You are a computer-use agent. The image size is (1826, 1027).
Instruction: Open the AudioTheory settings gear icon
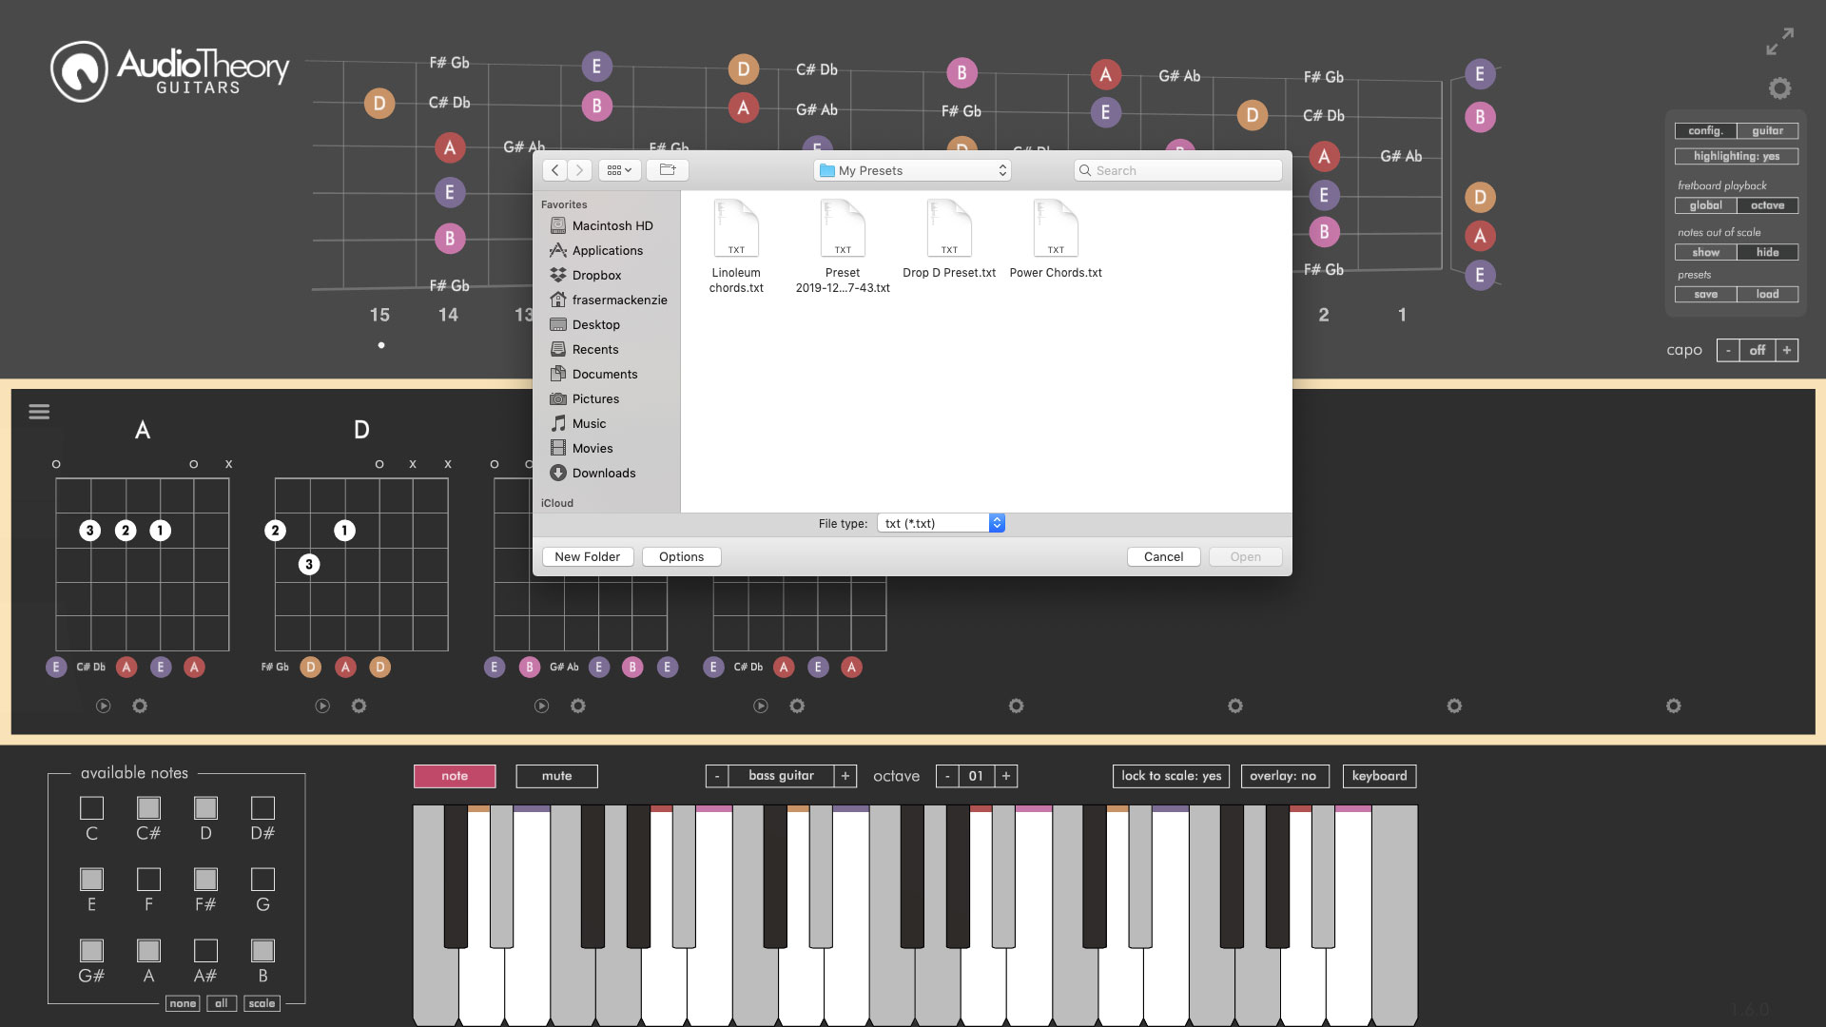click(x=1779, y=88)
